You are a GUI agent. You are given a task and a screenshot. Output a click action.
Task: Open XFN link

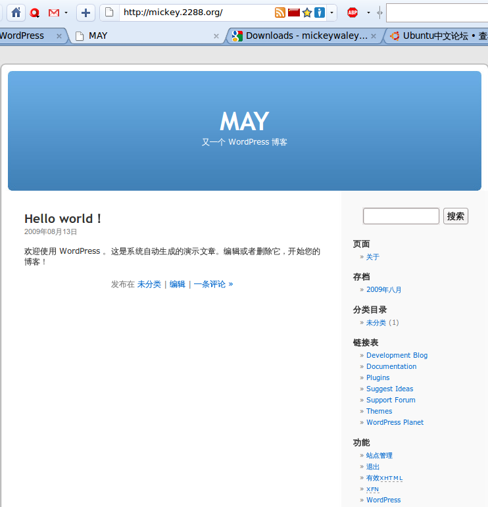coord(372,489)
